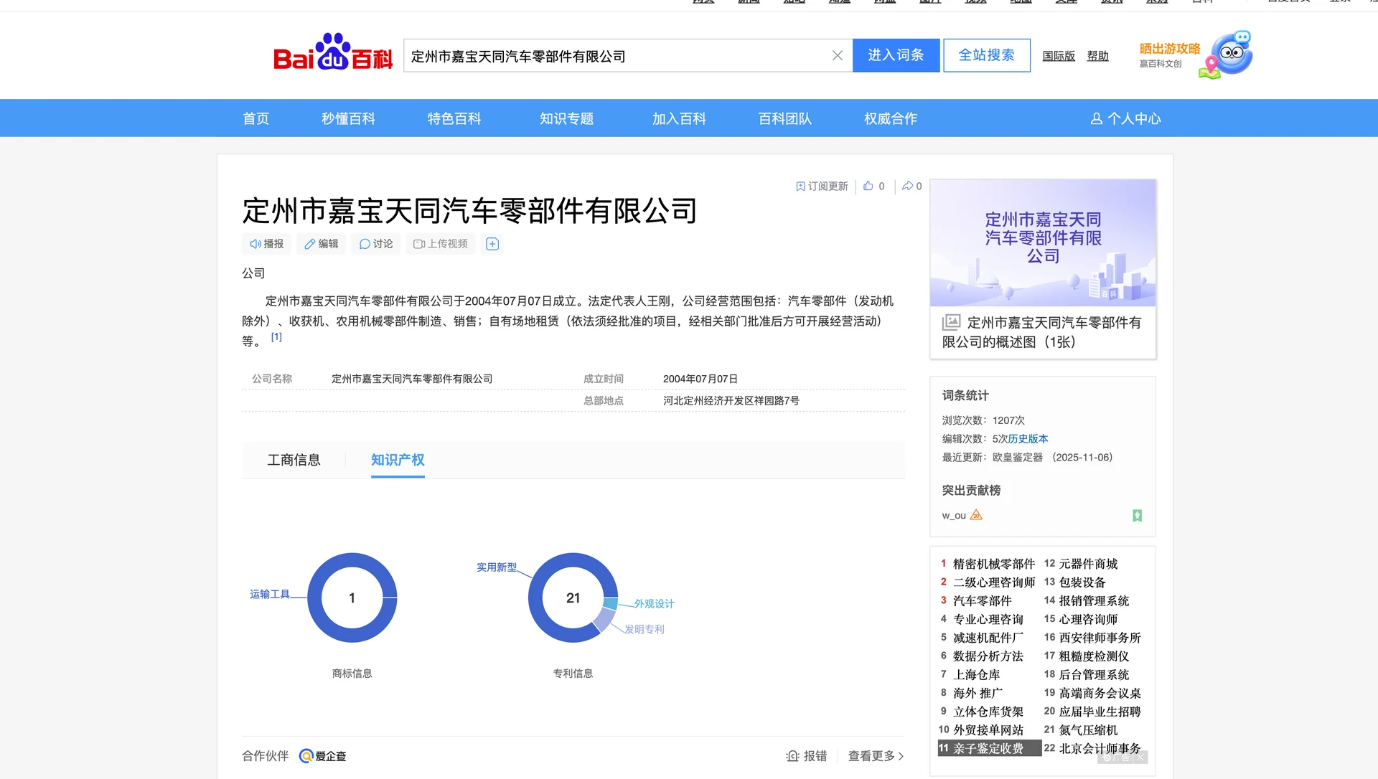The image size is (1378, 779).
Task: Click the green badge beside w_ou
Action: point(1137,516)
